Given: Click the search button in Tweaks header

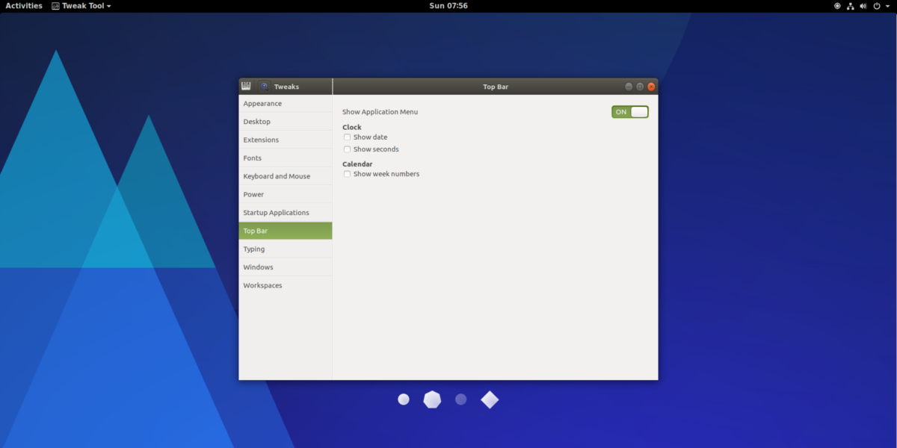Looking at the screenshot, I should point(265,87).
